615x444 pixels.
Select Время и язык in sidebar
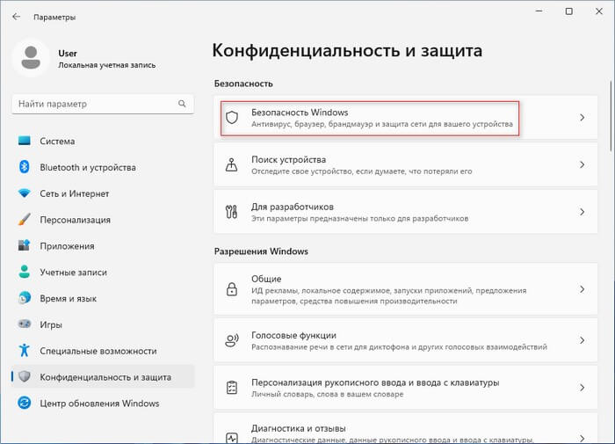[69, 298]
